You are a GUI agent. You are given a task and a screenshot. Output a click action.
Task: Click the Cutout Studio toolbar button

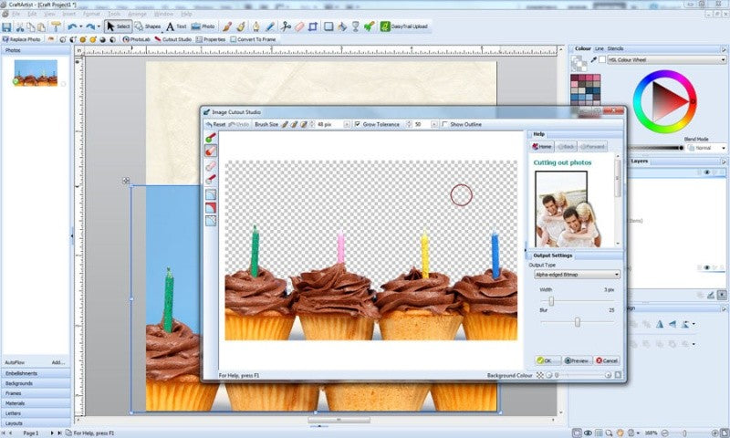[x=173, y=39]
